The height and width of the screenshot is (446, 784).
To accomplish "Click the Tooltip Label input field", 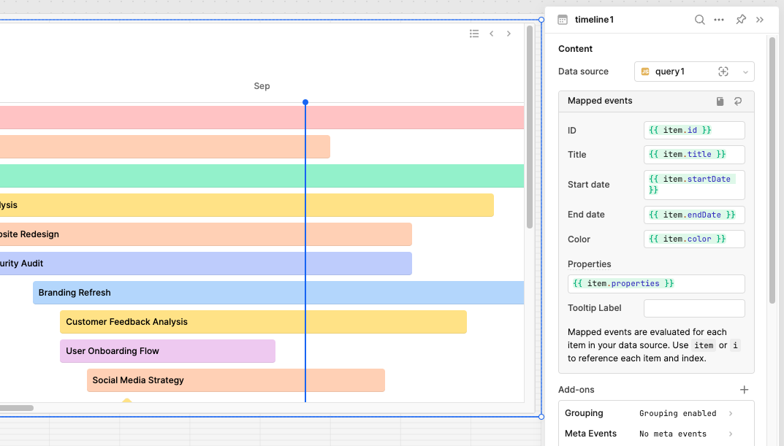I will click(693, 308).
